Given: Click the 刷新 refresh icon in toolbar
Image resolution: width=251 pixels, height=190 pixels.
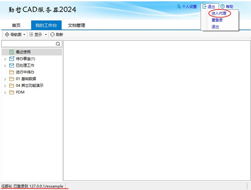Looking at the screenshot, I should tap(52, 34).
